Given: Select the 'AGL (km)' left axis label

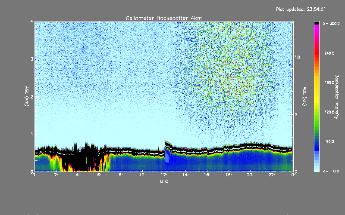Looking at the screenshot, I should 27,96.
